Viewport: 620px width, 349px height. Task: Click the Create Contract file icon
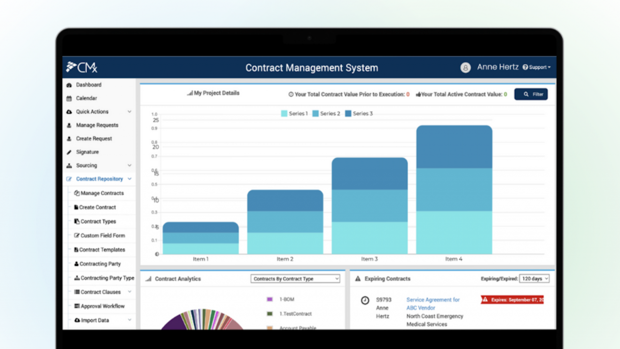(x=76, y=207)
